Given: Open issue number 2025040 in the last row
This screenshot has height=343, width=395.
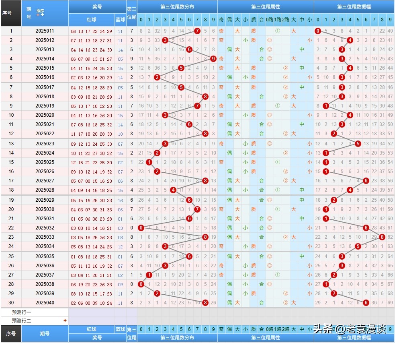Looking at the screenshot, I should click(x=45, y=303).
